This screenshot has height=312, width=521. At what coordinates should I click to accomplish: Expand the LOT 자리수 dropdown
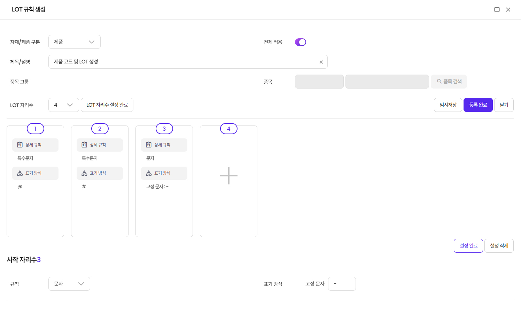pyautogui.click(x=63, y=105)
